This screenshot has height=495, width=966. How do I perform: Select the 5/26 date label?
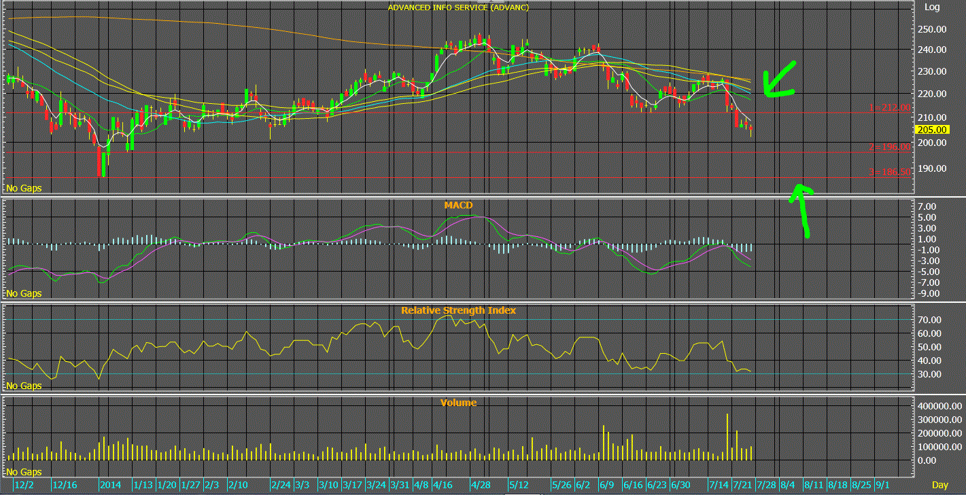tap(562, 485)
